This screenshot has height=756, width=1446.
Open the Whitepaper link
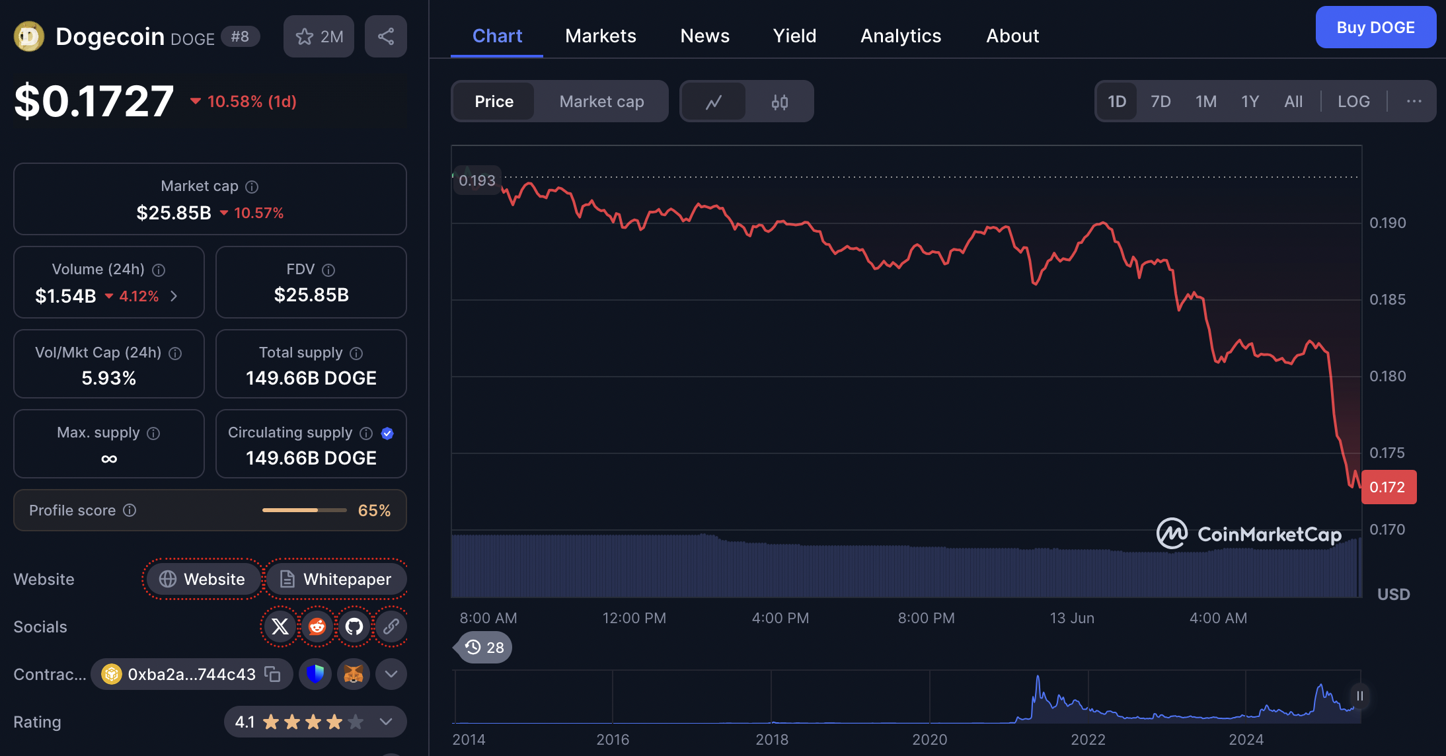[x=336, y=579]
